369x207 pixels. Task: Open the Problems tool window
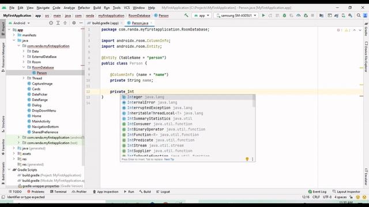36,191
